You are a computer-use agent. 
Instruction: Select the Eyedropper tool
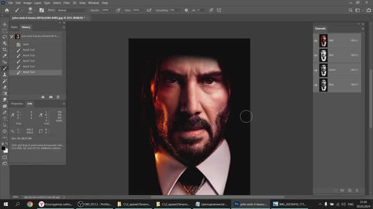coord(5,56)
